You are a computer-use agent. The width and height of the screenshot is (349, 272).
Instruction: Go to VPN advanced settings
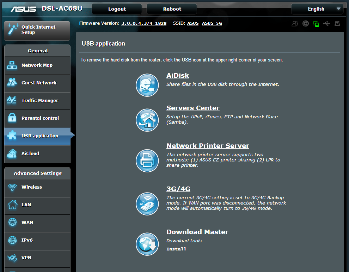[x=37, y=259]
